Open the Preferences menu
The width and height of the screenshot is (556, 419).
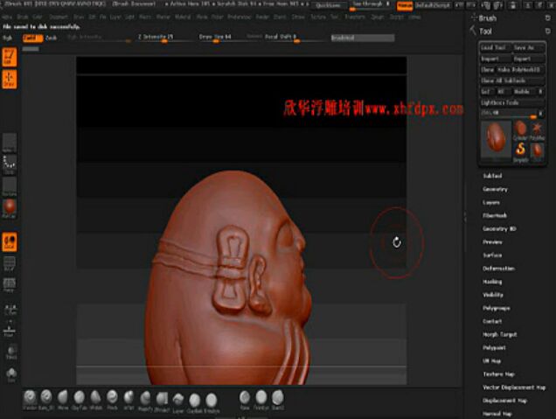[240, 17]
